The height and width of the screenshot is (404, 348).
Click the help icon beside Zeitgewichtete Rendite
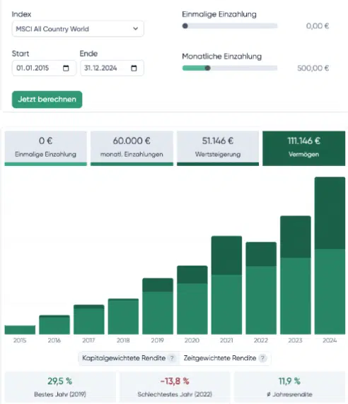pyautogui.click(x=262, y=358)
